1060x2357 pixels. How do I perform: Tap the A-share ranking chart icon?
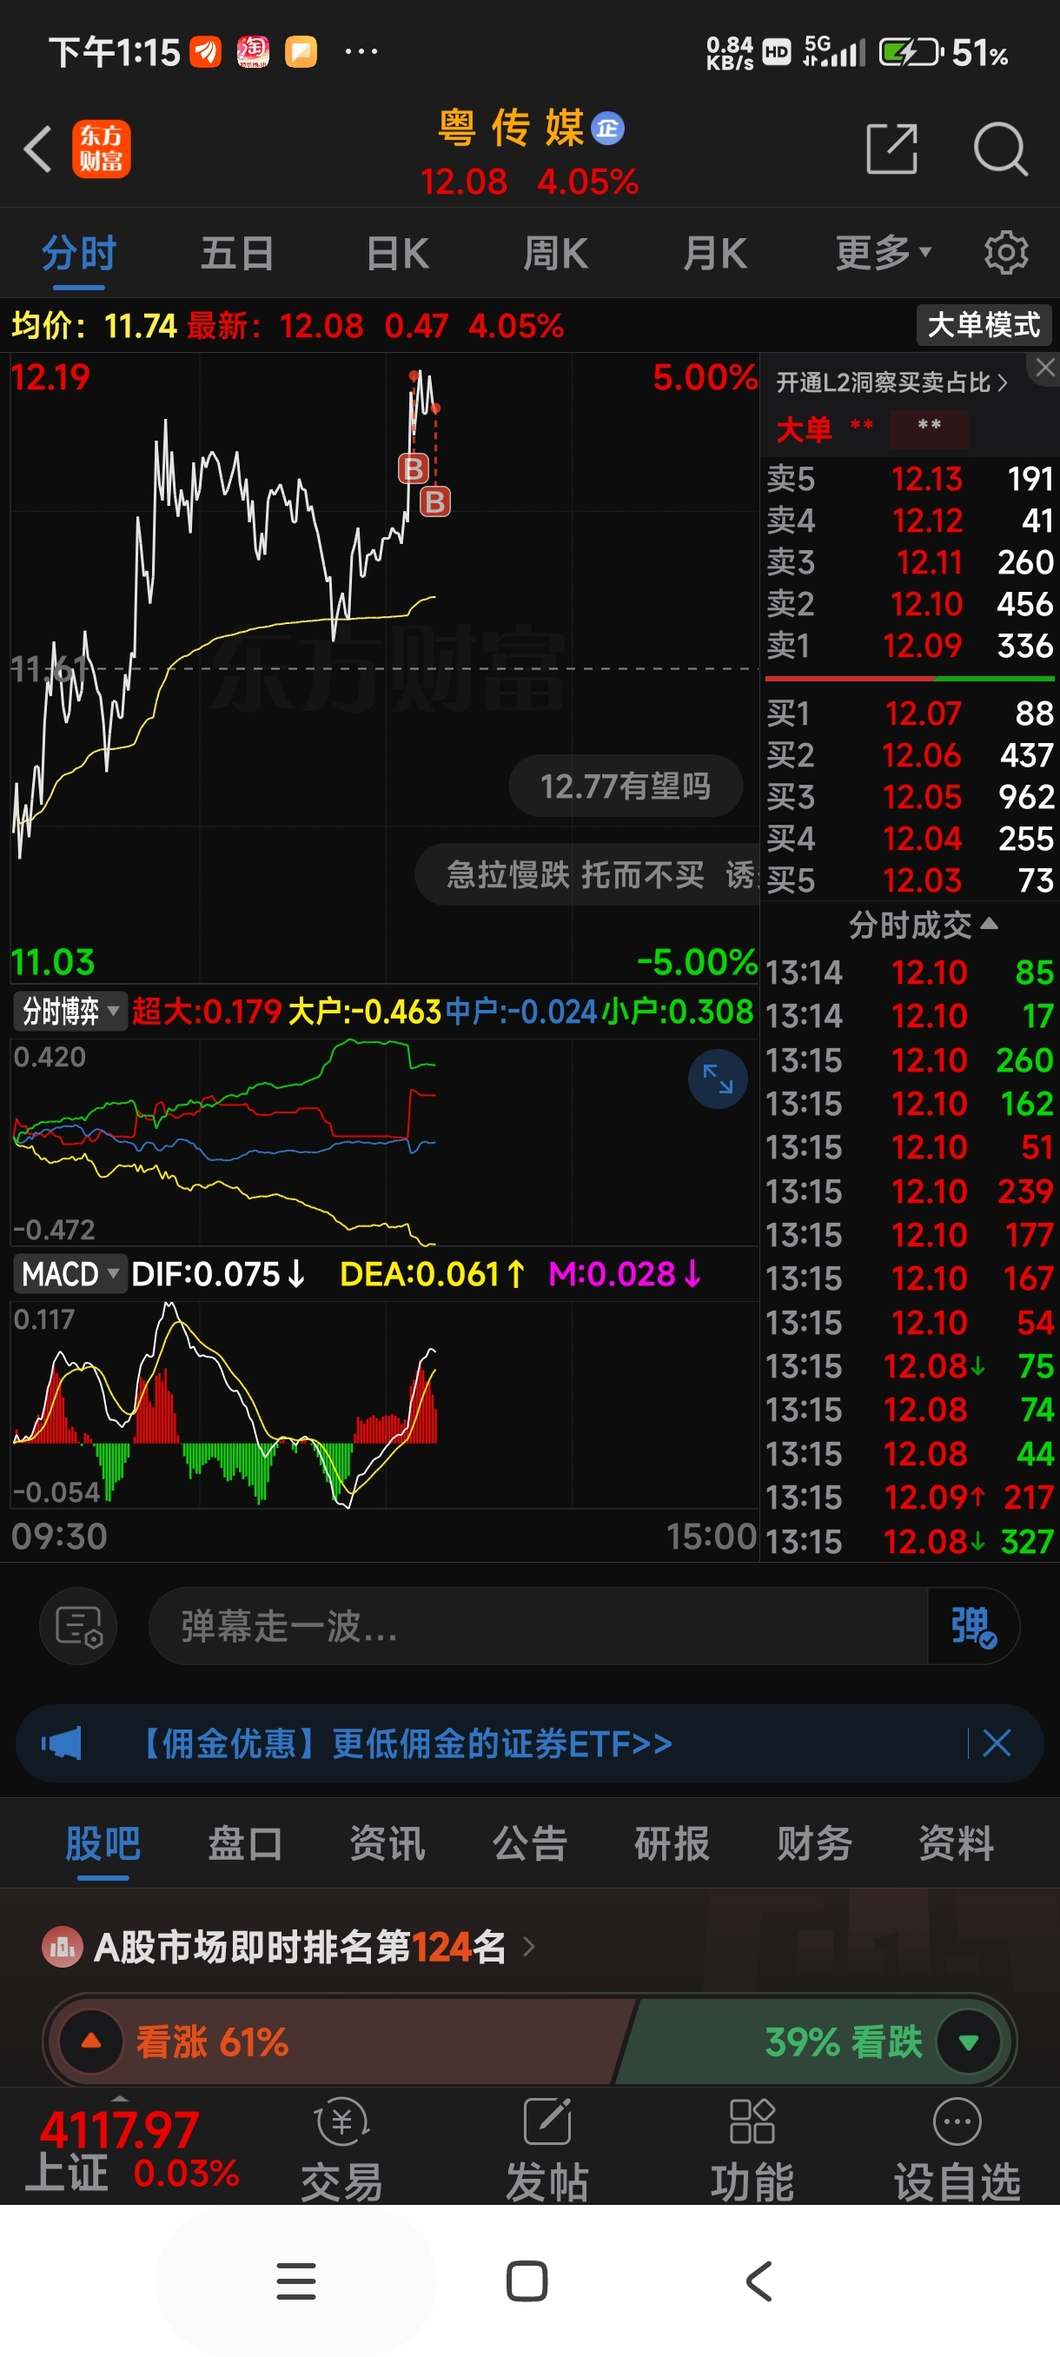(x=63, y=1946)
